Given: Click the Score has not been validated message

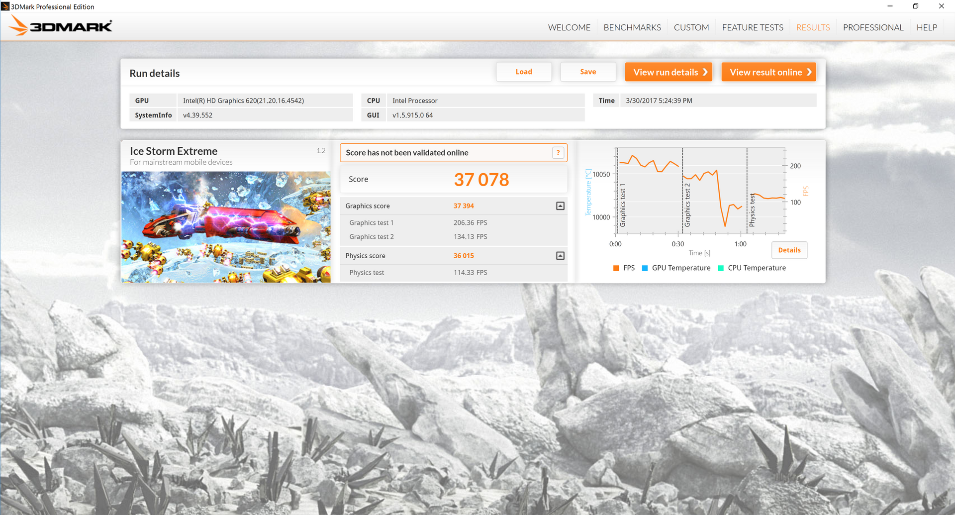Looking at the screenshot, I should point(407,153).
